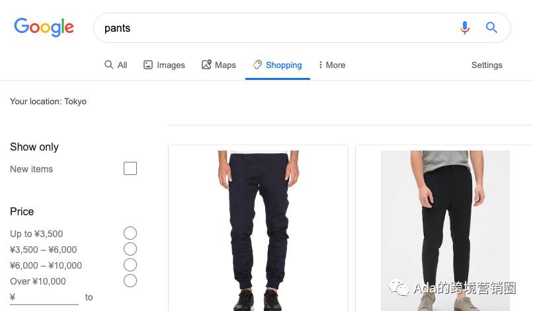Select the ¥3,500 – ¥6,000 price range
Viewport: 533px width, 311px height.
pyautogui.click(x=130, y=249)
